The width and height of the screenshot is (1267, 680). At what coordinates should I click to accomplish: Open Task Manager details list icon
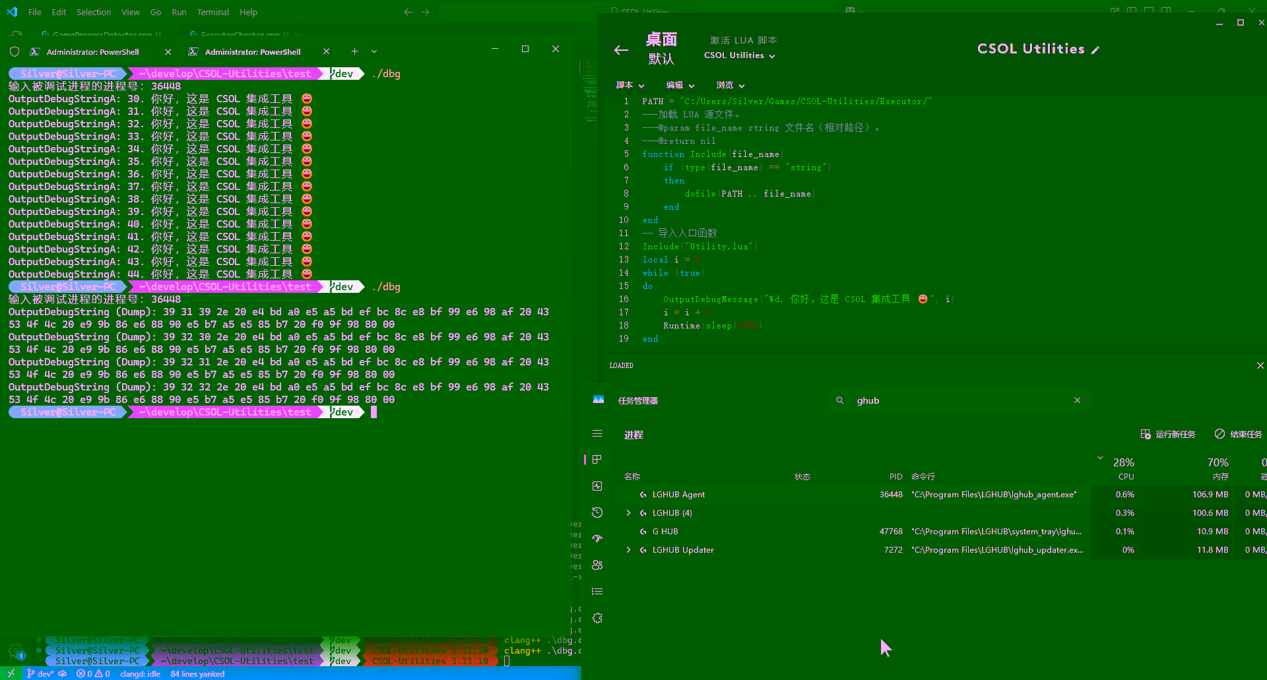[x=597, y=592]
